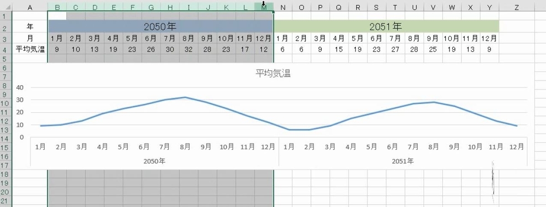The height and width of the screenshot is (207, 546).
Task: Select cell N3 containing 1月 under 2051年
Action: [x=283, y=38]
